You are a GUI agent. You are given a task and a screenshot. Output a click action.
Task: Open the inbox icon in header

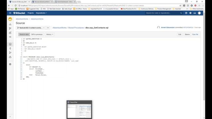coord(195,13)
